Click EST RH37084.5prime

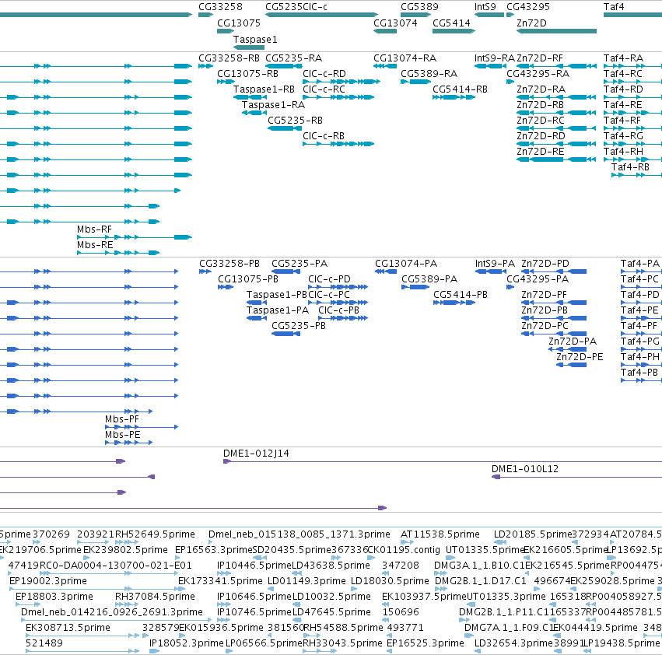(x=126, y=604)
